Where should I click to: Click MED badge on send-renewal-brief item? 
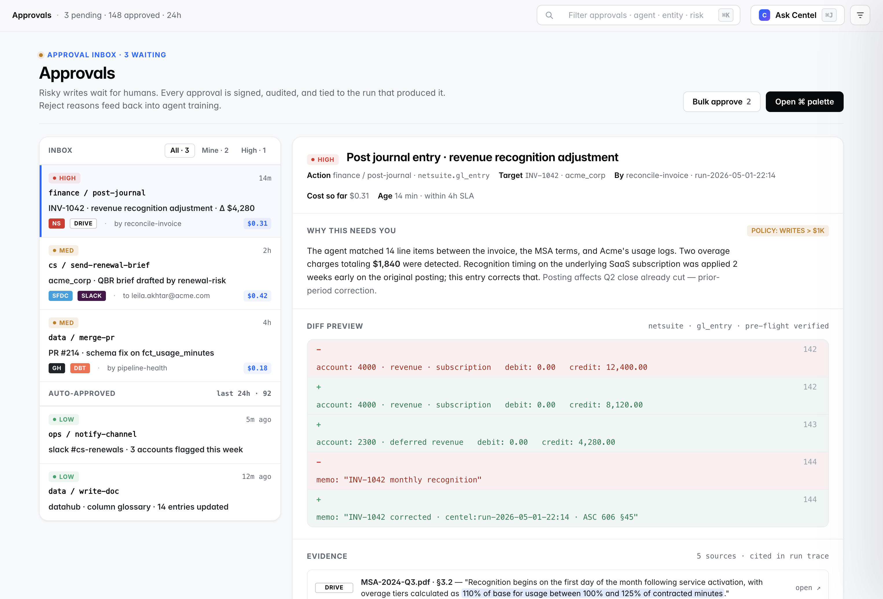[x=63, y=251]
